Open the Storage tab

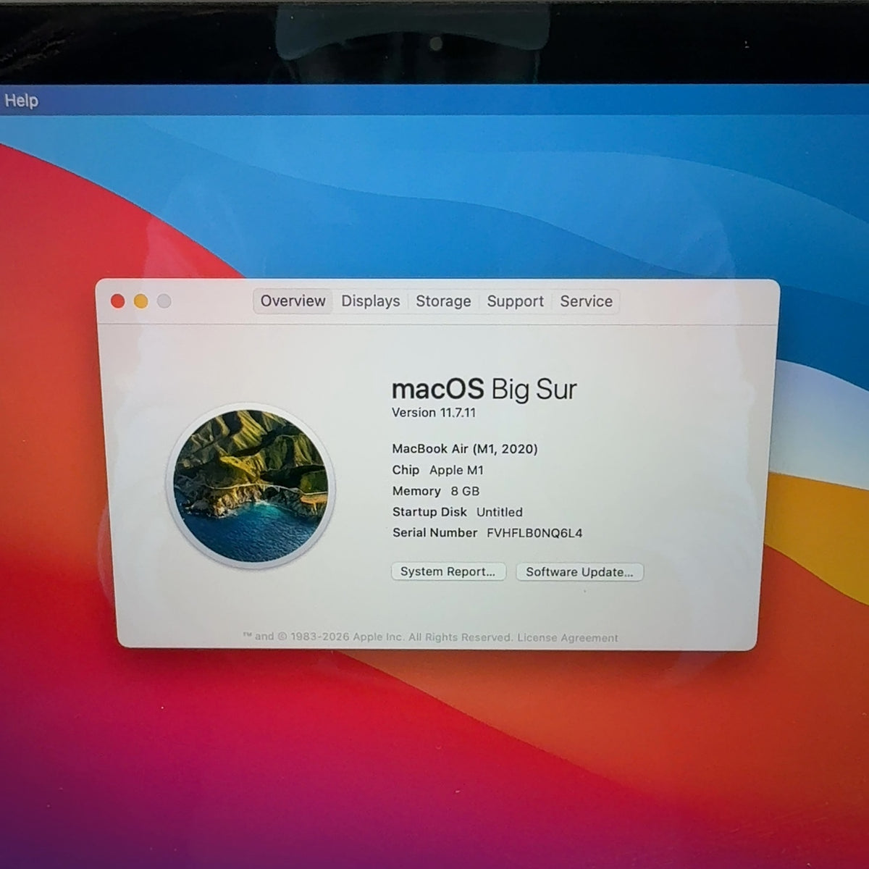[443, 301]
